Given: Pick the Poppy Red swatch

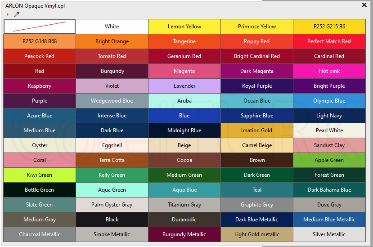Looking at the screenshot, I should pyautogui.click(x=257, y=41).
